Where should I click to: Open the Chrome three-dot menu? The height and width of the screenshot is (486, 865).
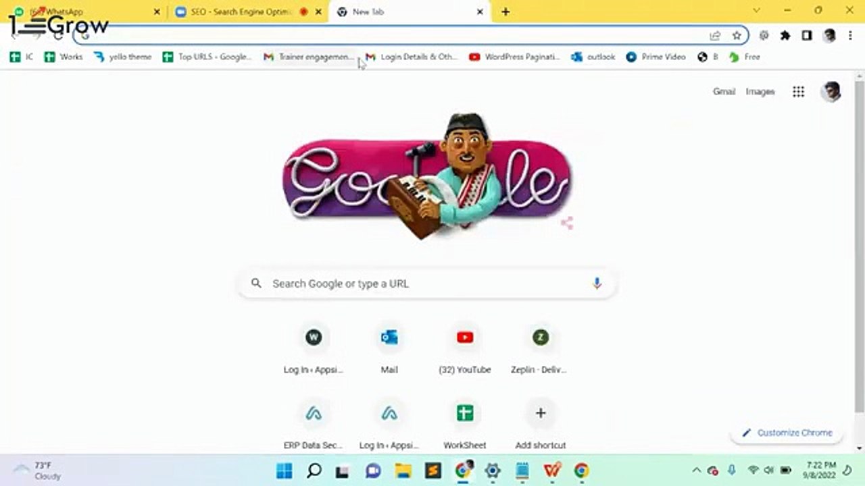pyautogui.click(x=850, y=35)
